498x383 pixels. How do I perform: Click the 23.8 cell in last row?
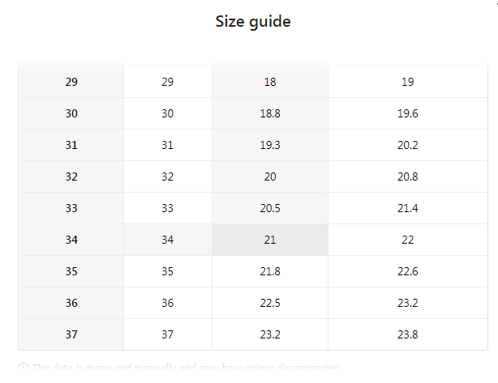coord(408,334)
